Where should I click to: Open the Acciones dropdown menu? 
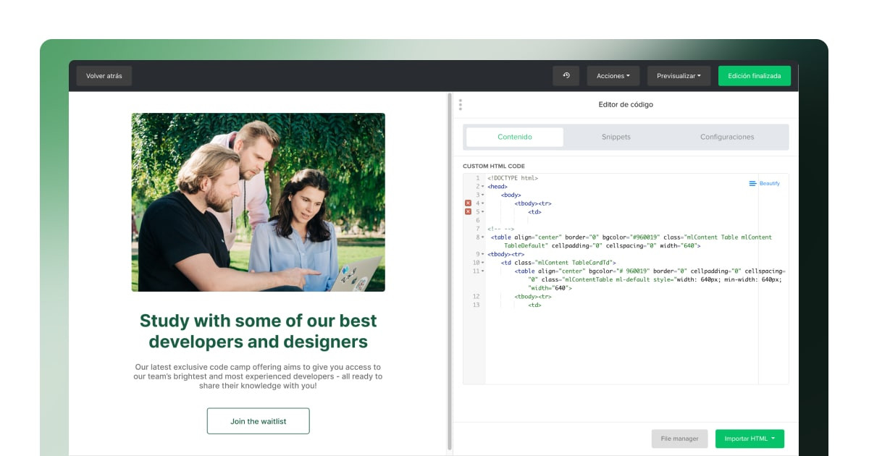pyautogui.click(x=613, y=75)
